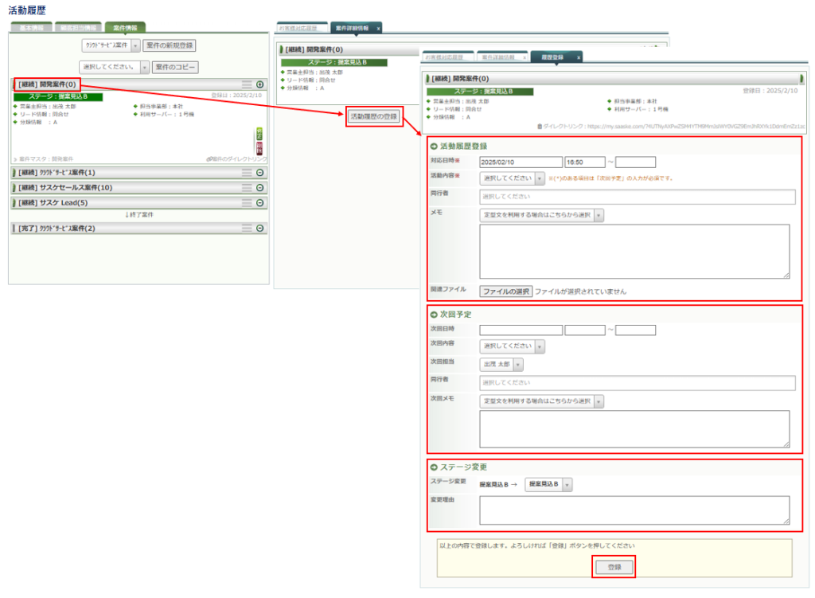Screen dimensions: 815x598
Task: Close the 履歴登録 tab with its x
Action: click(579, 57)
